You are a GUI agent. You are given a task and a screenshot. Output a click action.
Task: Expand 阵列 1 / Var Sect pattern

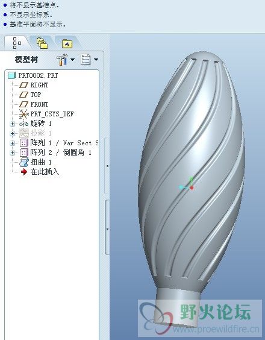point(13,143)
